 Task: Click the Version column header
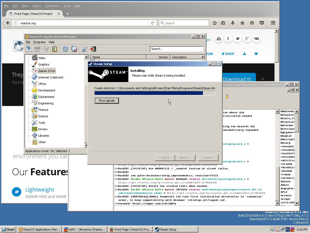tap(158, 57)
